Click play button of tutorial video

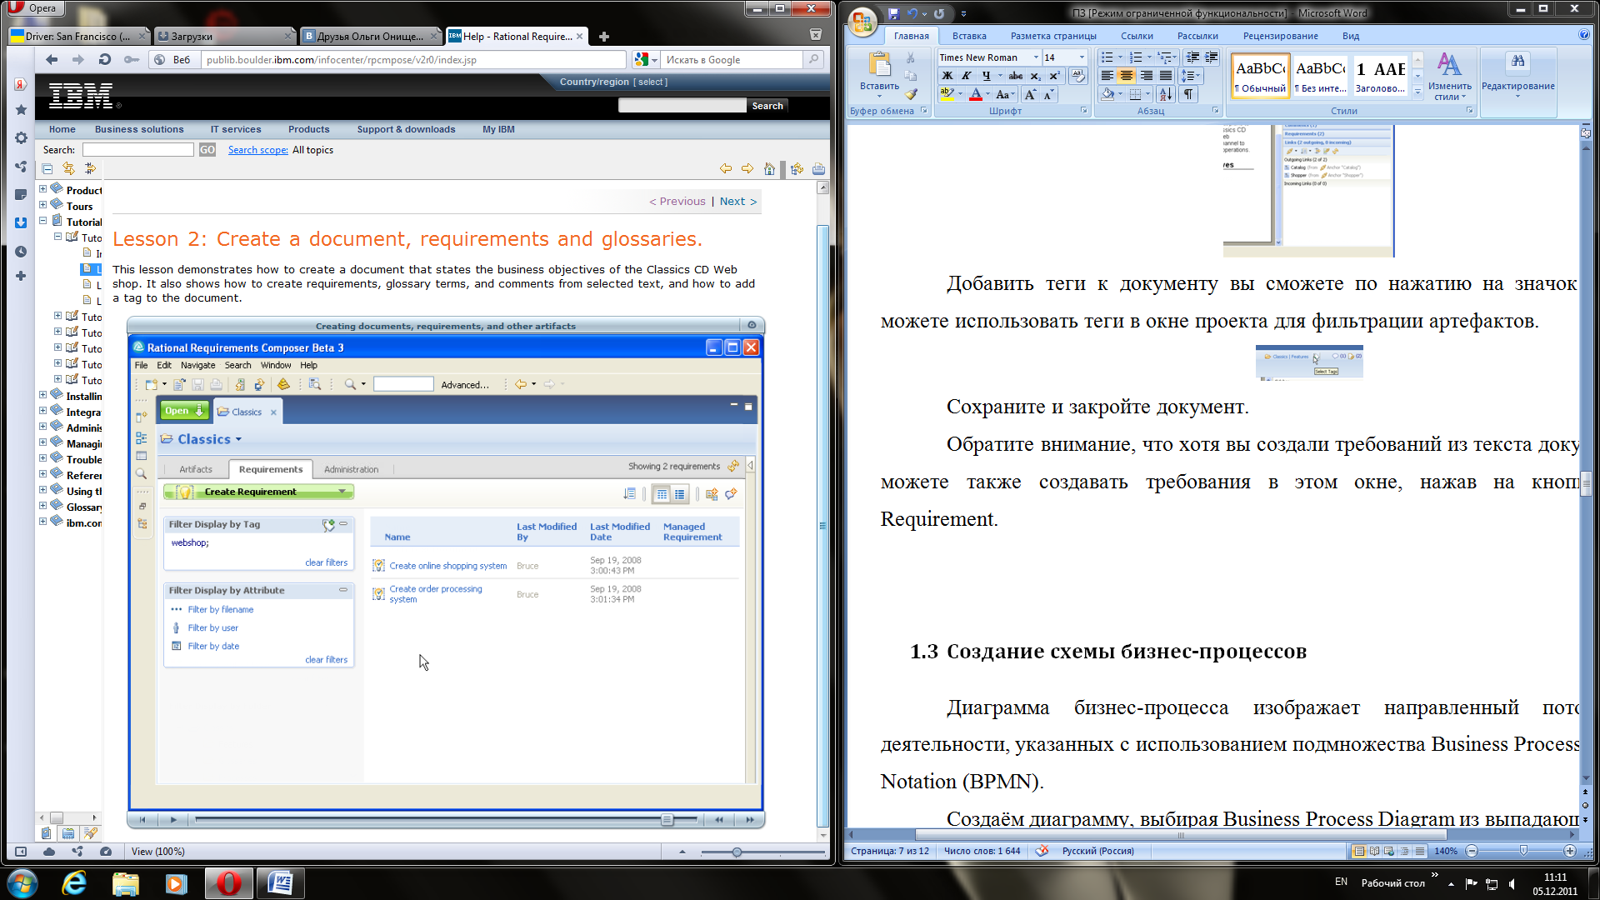point(173,820)
